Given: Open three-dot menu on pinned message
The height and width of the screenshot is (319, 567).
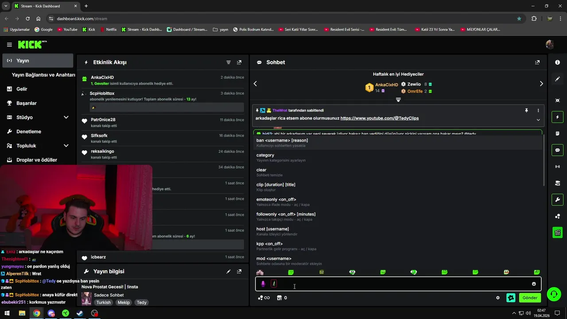Looking at the screenshot, I should 538,110.
